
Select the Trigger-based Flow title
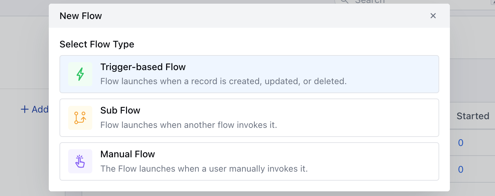pyautogui.click(x=143, y=67)
